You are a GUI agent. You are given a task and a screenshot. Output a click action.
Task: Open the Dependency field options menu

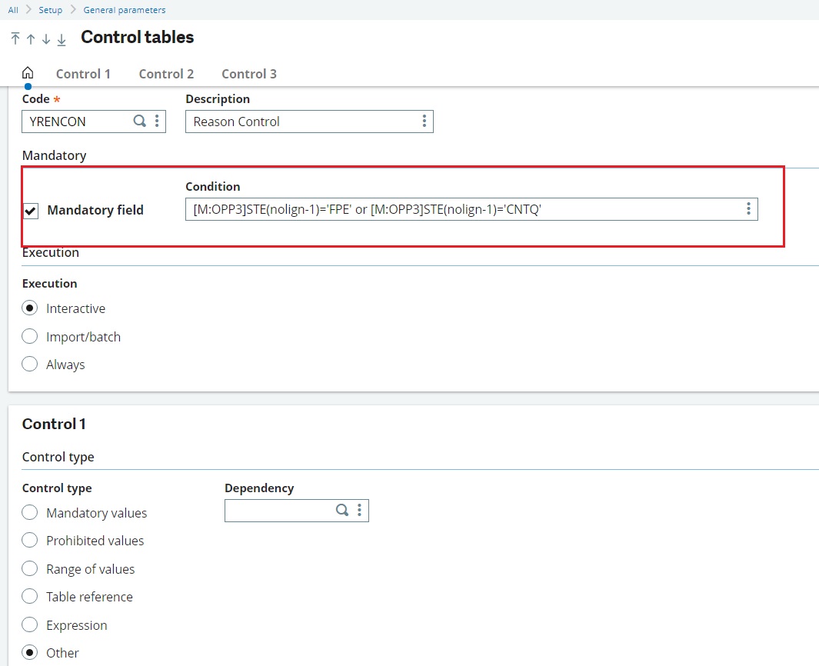coord(358,510)
